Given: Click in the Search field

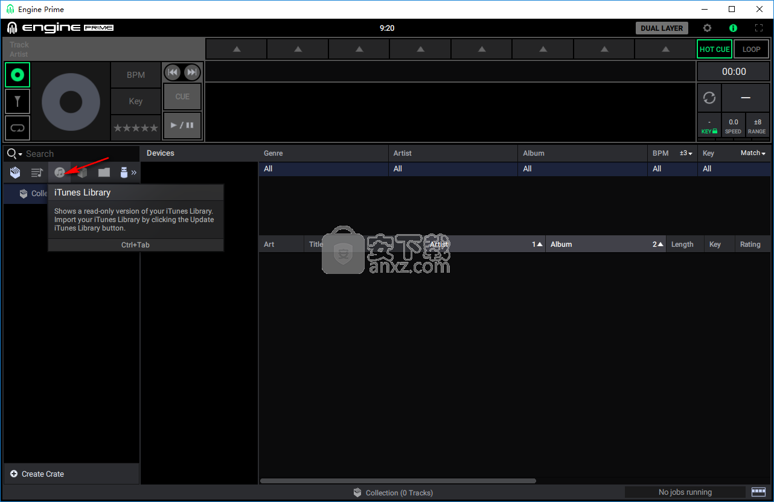Looking at the screenshot, I should (x=82, y=154).
